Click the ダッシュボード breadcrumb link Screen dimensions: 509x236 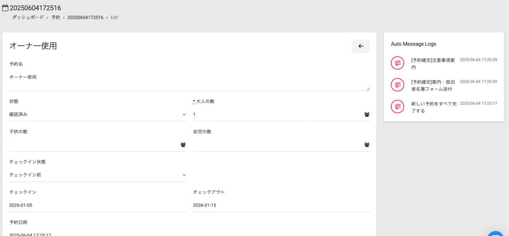pyautogui.click(x=28, y=17)
